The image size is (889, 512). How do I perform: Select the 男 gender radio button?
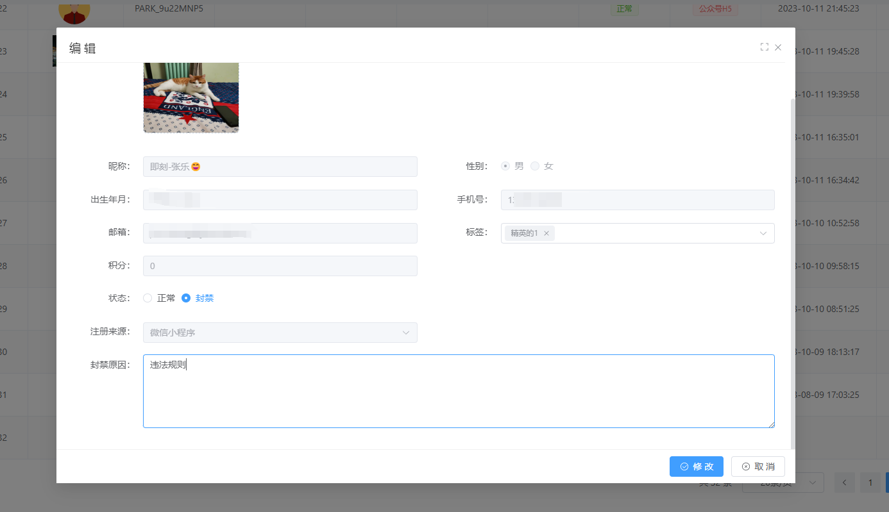pyautogui.click(x=505, y=166)
